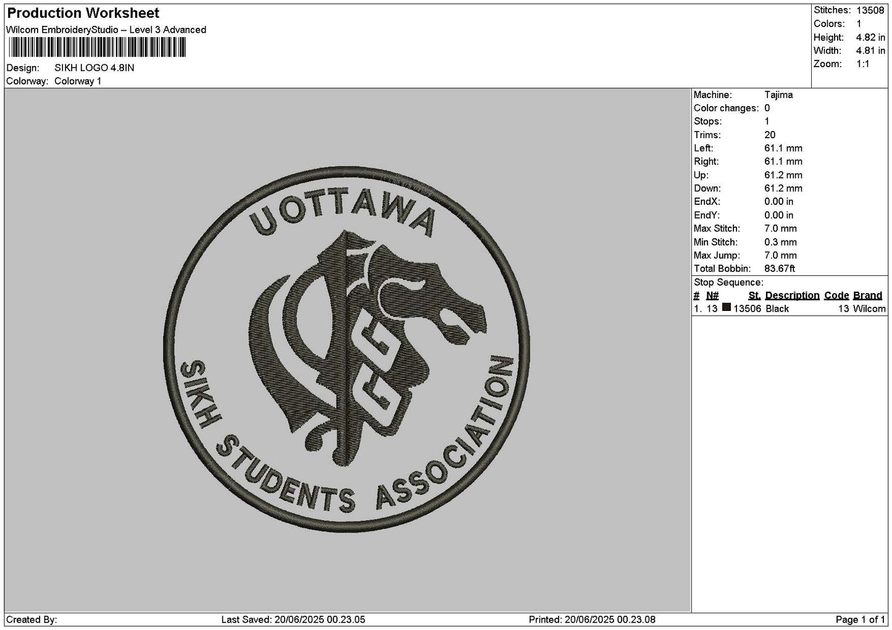Select the stitch count "13508"

(871, 10)
